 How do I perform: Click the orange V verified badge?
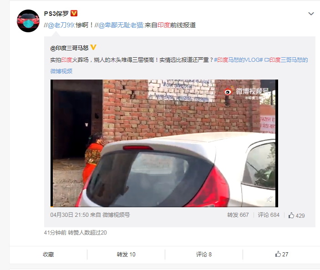click(74, 14)
